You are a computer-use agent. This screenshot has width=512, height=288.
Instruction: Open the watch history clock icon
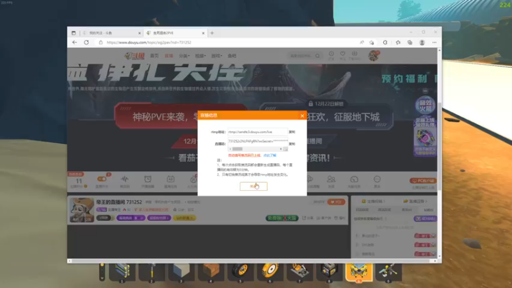(331, 55)
